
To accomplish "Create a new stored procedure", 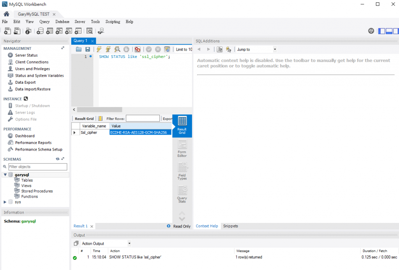I will pyautogui.click(x=69, y=31).
